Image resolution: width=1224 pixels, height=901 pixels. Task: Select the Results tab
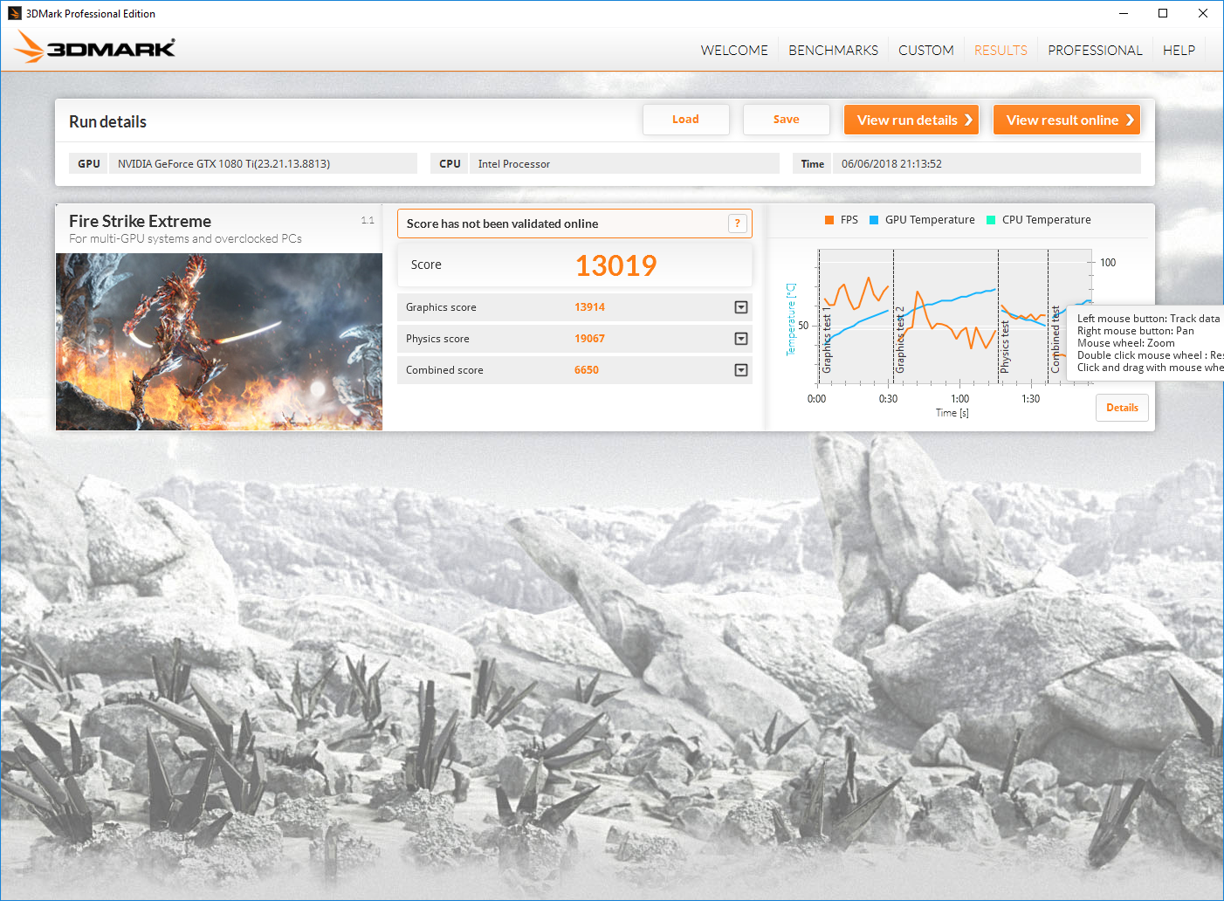1001,51
